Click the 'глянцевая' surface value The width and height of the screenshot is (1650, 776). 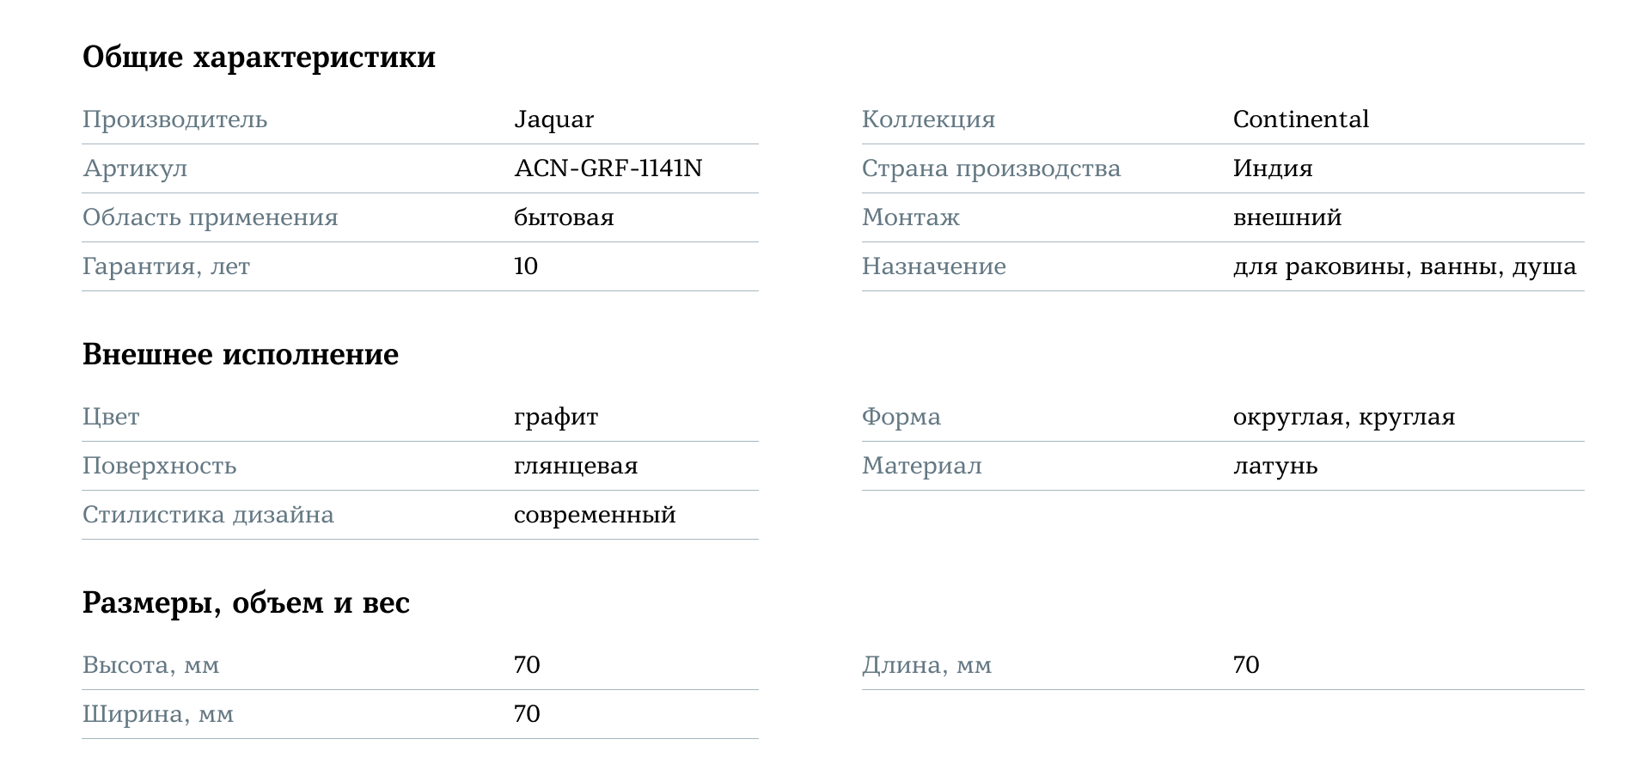pyautogui.click(x=576, y=467)
